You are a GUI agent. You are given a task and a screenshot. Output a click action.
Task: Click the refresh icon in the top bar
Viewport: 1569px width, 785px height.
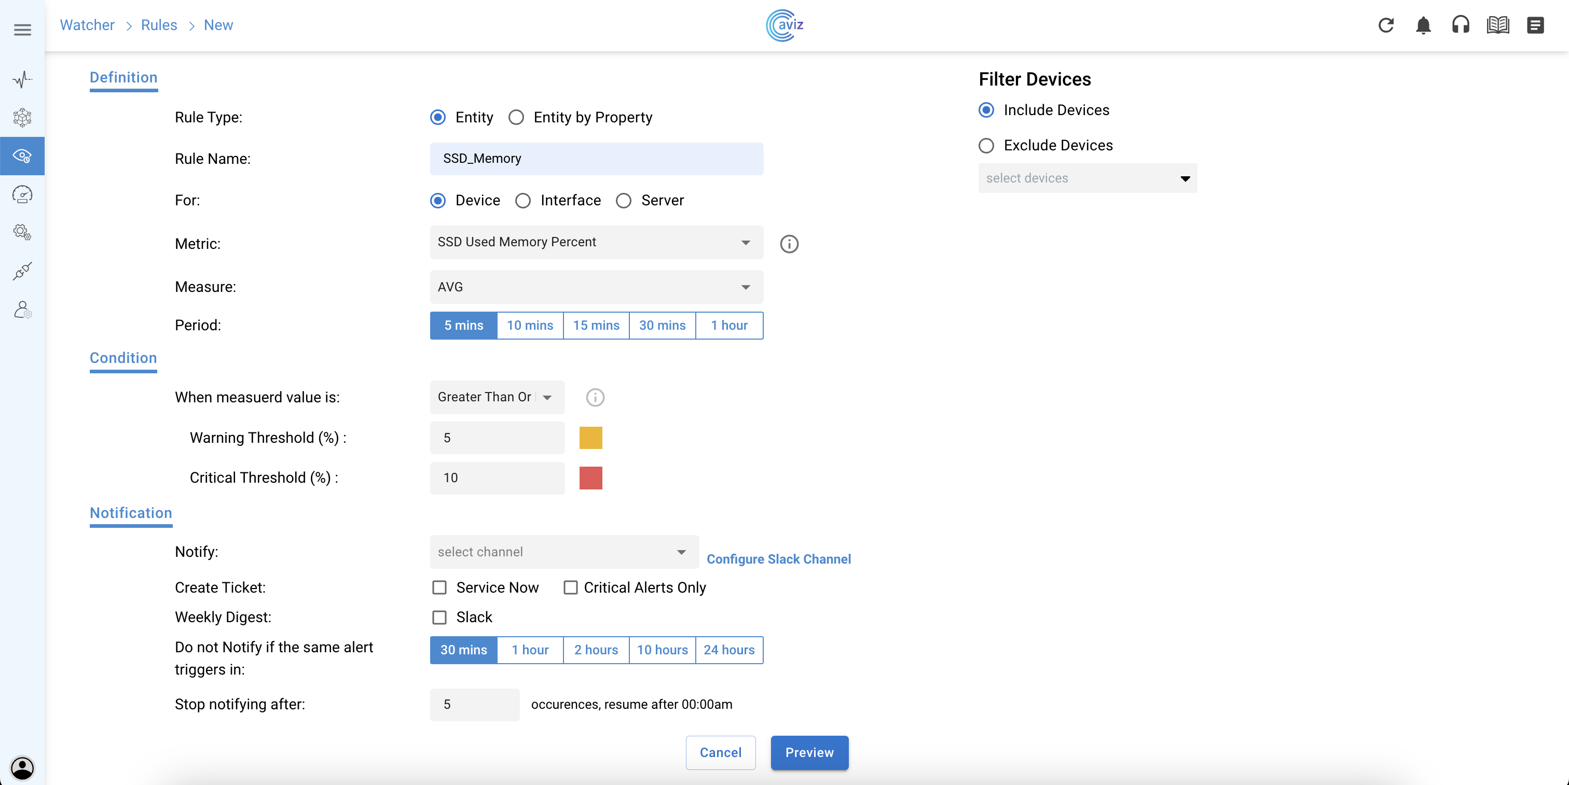1386,25
